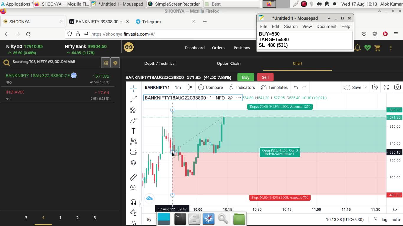Select the crosshair cursor tool
This screenshot has width=403, height=226.
coord(133,88)
